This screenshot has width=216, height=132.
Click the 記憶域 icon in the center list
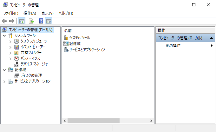pyautogui.click(x=66, y=43)
